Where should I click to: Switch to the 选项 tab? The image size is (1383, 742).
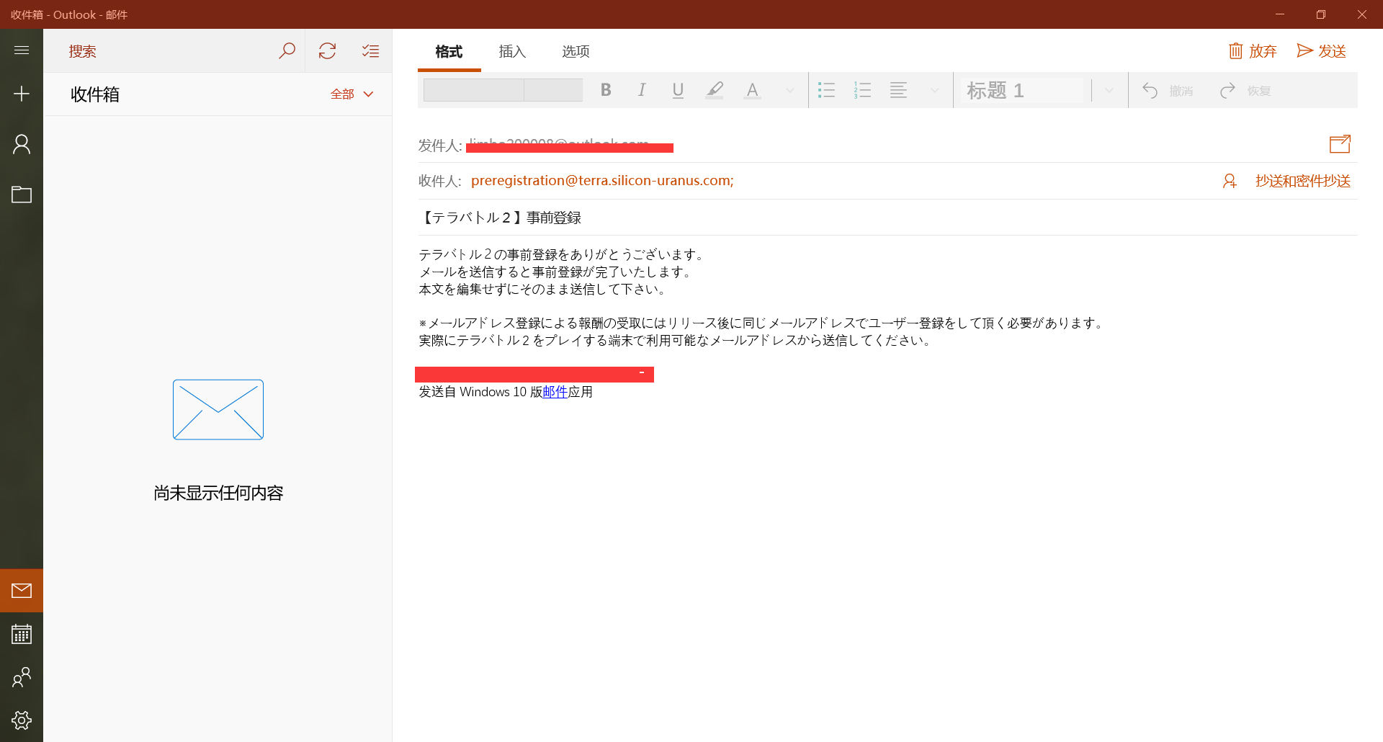click(576, 51)
